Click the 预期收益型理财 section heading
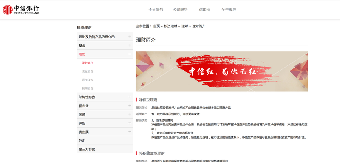This screenshot has width=340, height=162. (x=152, y=153)
